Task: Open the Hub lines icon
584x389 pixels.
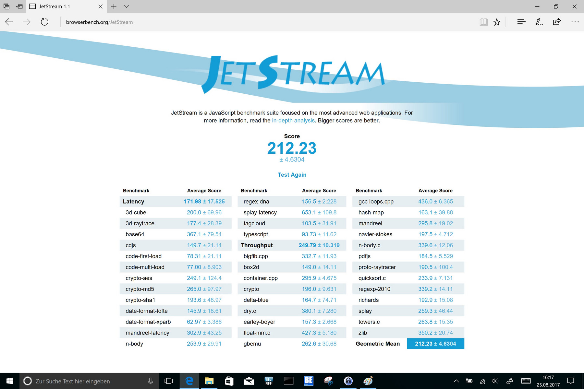Action: 521,22
